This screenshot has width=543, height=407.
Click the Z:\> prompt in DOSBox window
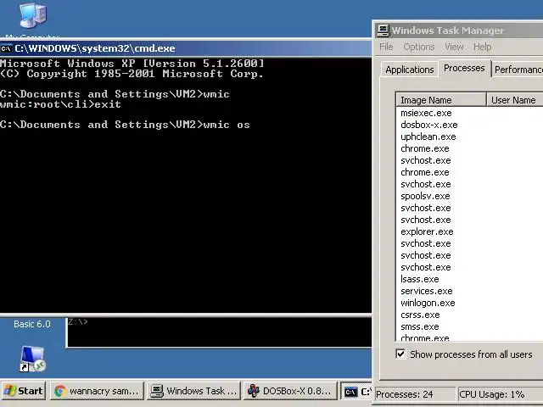click(78, 322)
